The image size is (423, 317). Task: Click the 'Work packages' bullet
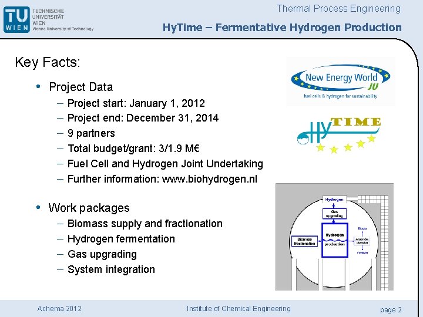tap(89, 208)
